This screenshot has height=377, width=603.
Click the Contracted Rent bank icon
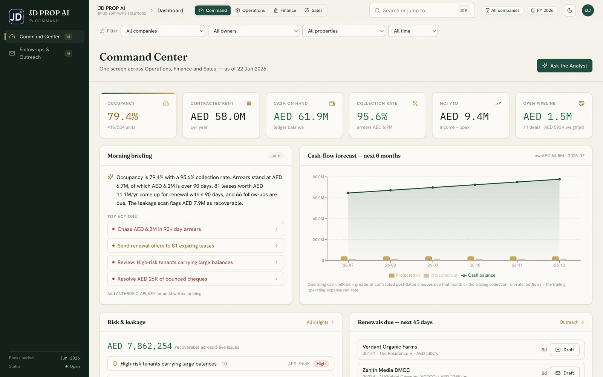pyautogui.click(x=249, y=103)
